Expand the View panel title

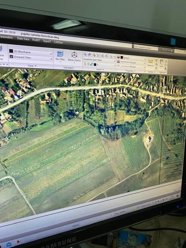pos(32,66)
